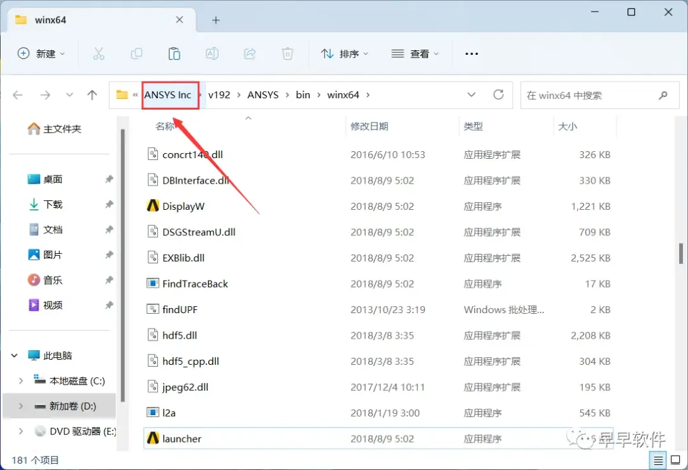This screenshot has width=688, height=470.
Task: Refresh the current folder view
Action: (x=498, y=94)
